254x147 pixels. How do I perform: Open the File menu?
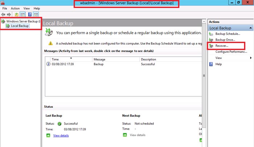[5, 8]
